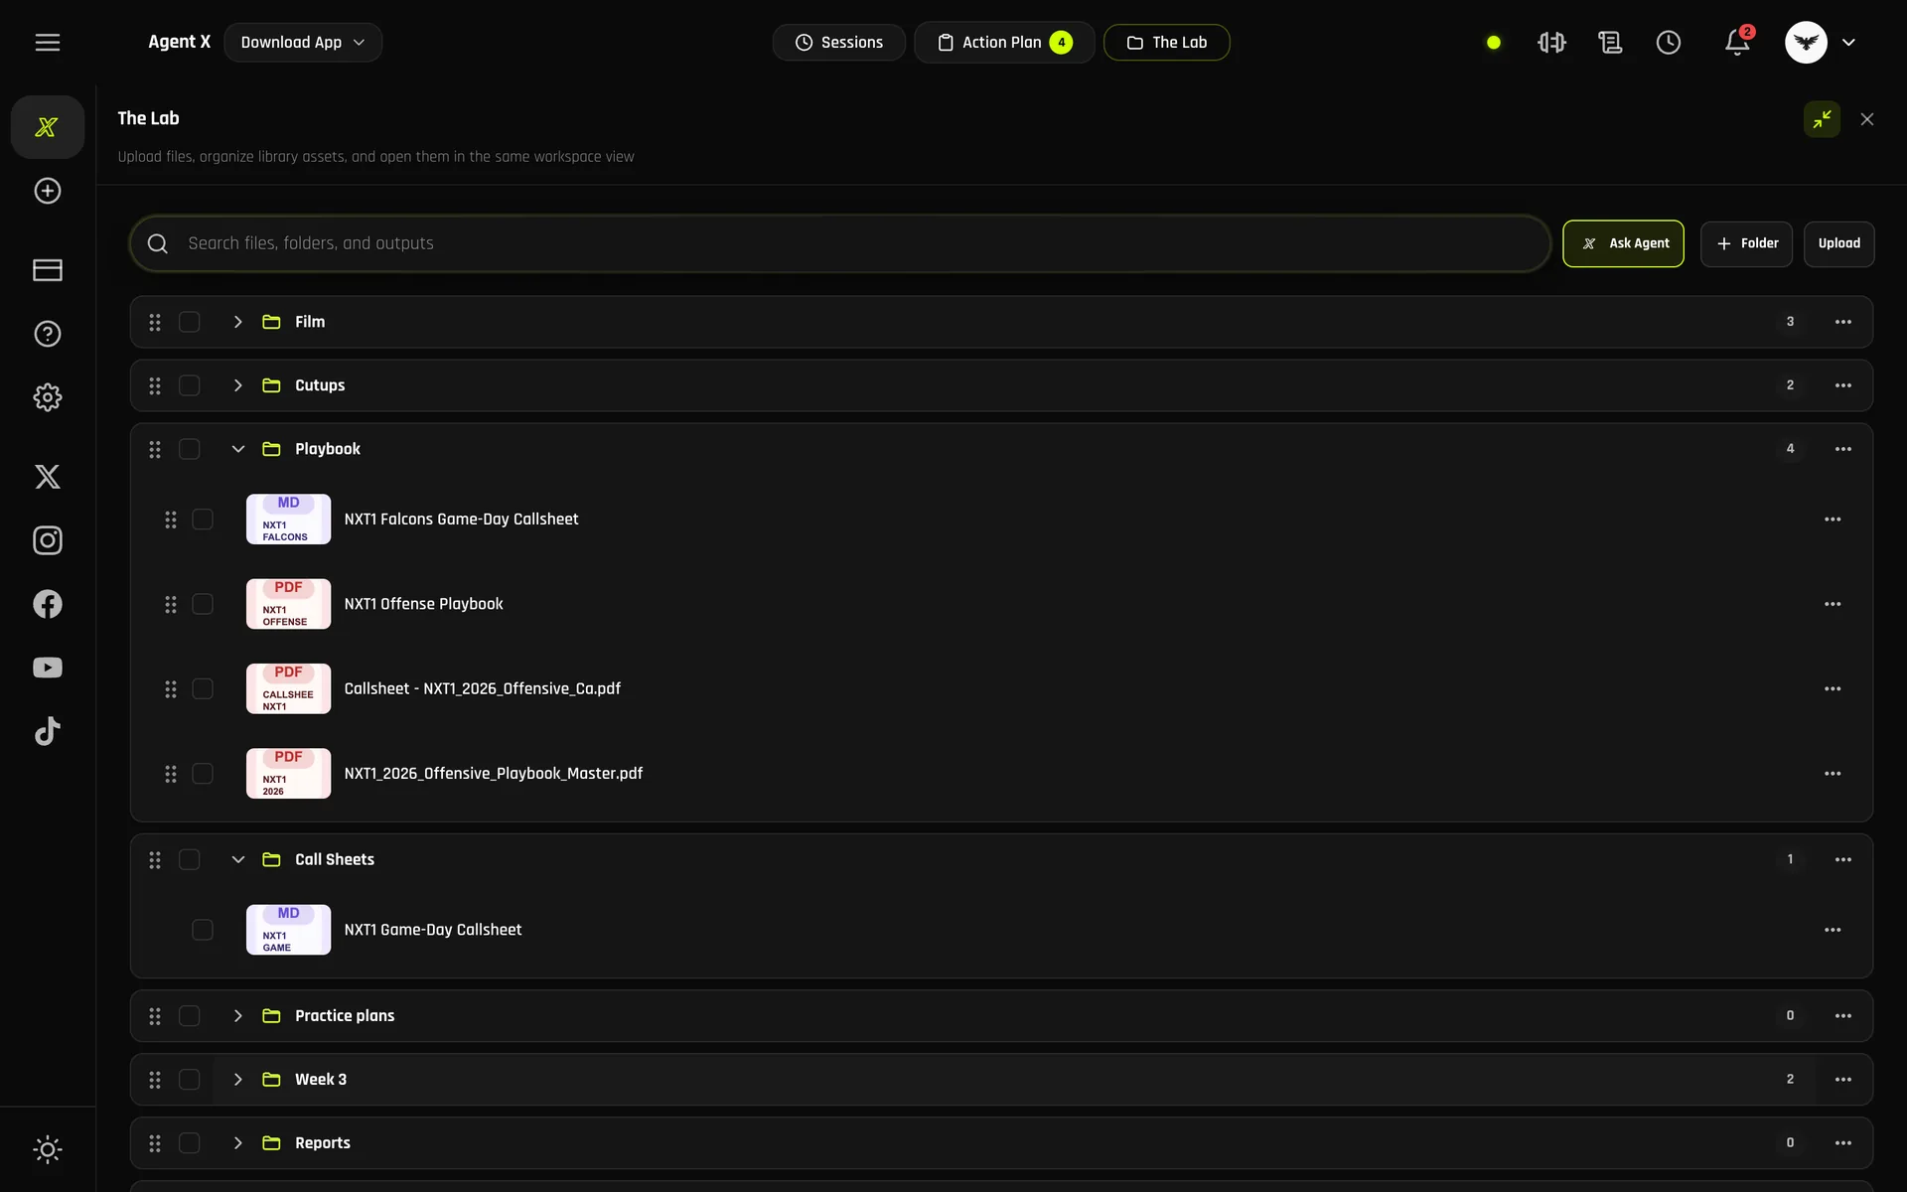
Task: Check the Week 3 folder checkbox
Action: click(190, 1080)
